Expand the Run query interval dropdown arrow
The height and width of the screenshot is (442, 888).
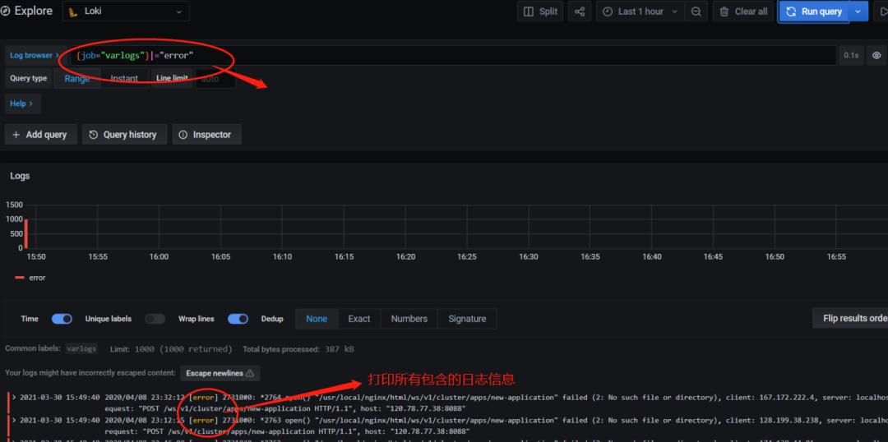click(859, 12)
